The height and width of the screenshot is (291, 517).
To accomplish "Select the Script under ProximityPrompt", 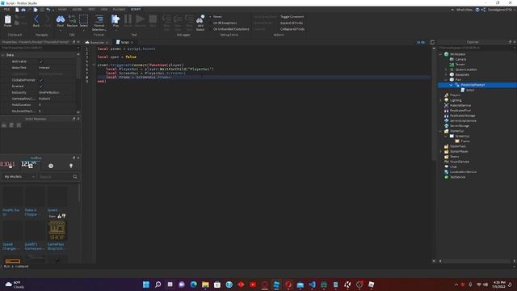I will pyautogui.click(x=470, y=90).
